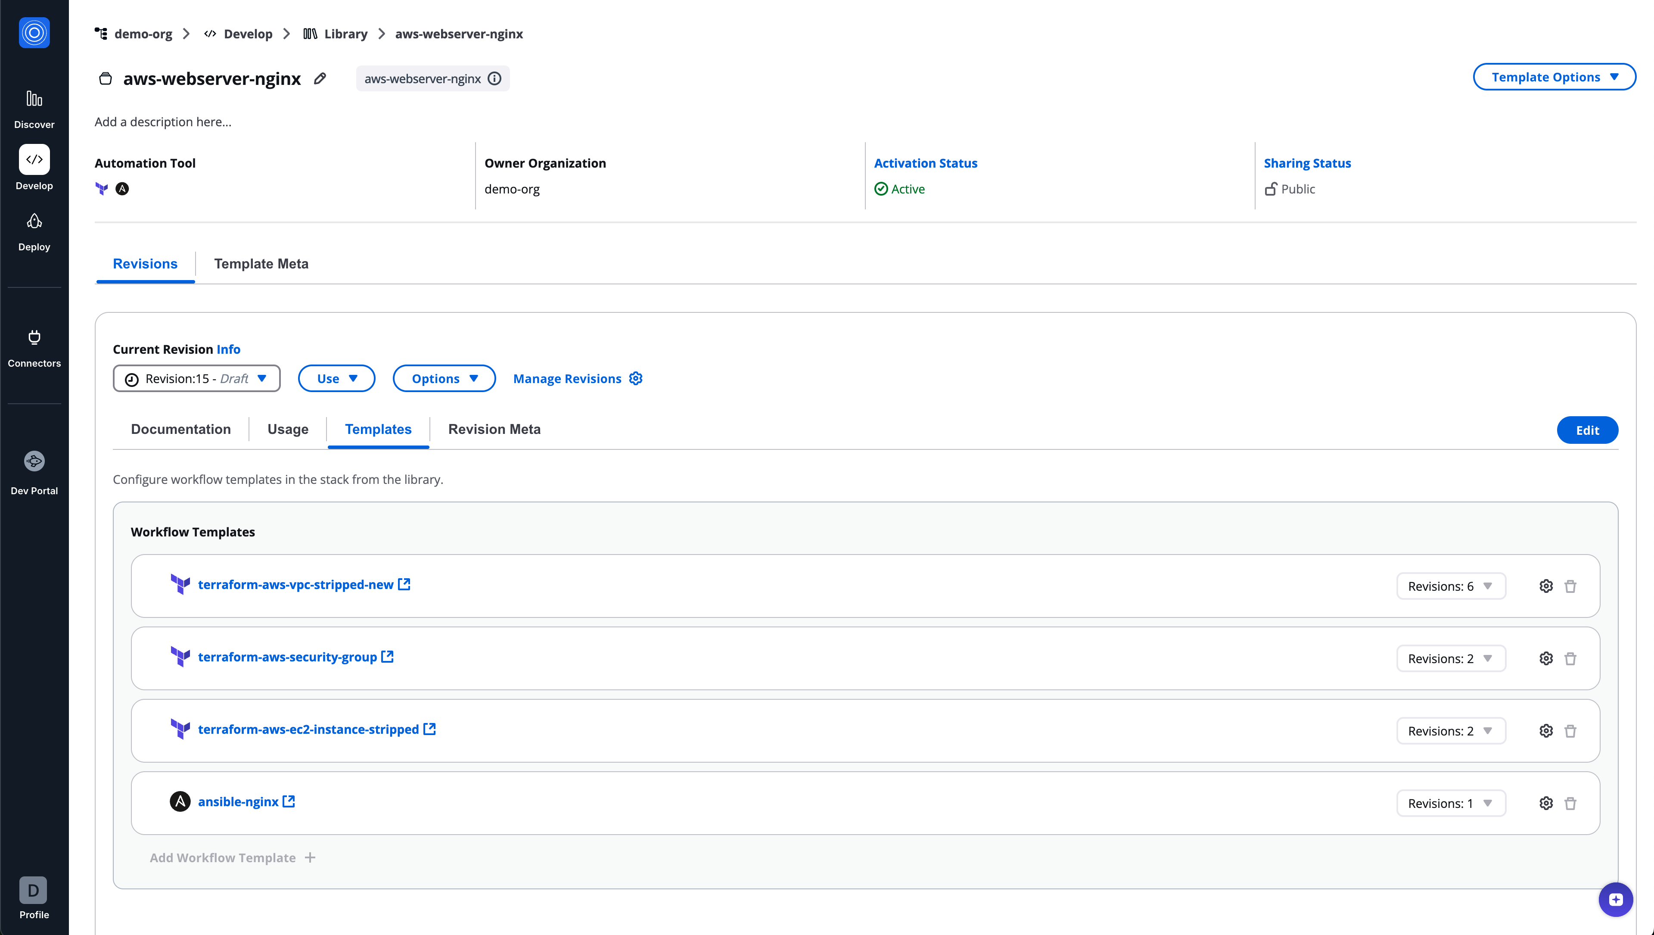Expand Revisions: 6 dropdown for vpc template

coord(1450,586)
